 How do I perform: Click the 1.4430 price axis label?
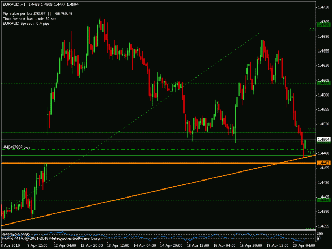324,182
